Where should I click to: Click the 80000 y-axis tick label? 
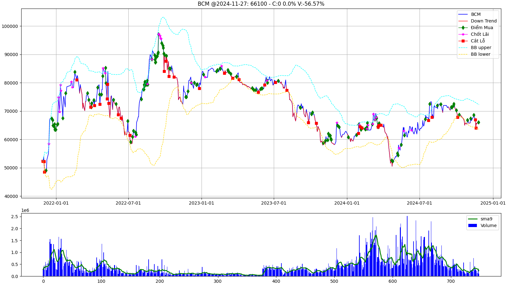(10, 83)
